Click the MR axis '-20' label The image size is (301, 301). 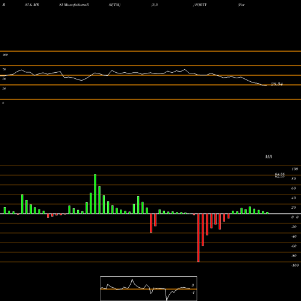pos(294,227)
